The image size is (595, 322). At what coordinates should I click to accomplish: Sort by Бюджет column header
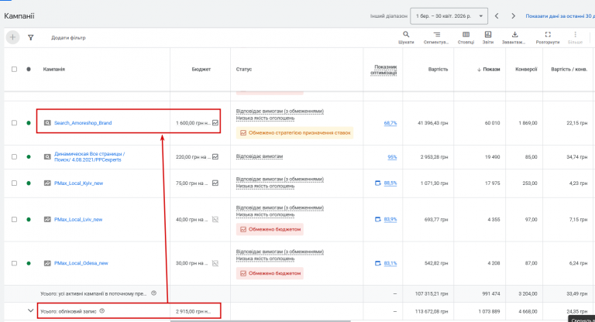(201, 70)
